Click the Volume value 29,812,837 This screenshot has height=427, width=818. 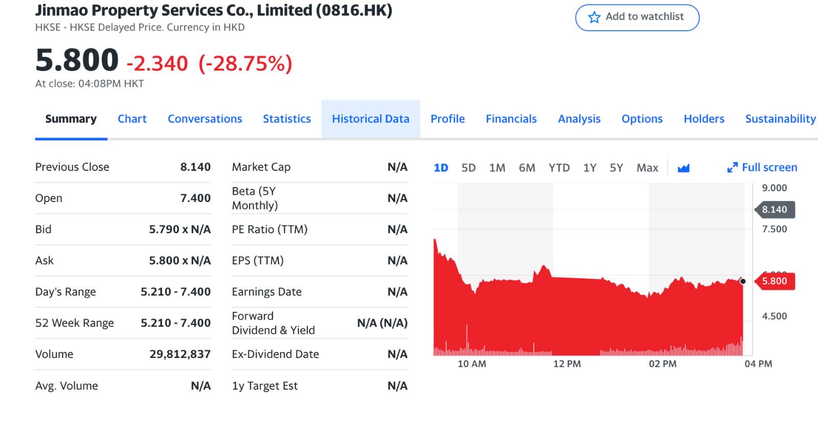180,354
